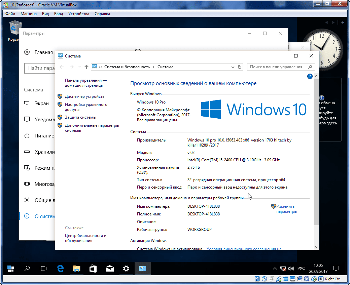Click the forward arrow in System window

pyautogui.click(x=71, y=67)
